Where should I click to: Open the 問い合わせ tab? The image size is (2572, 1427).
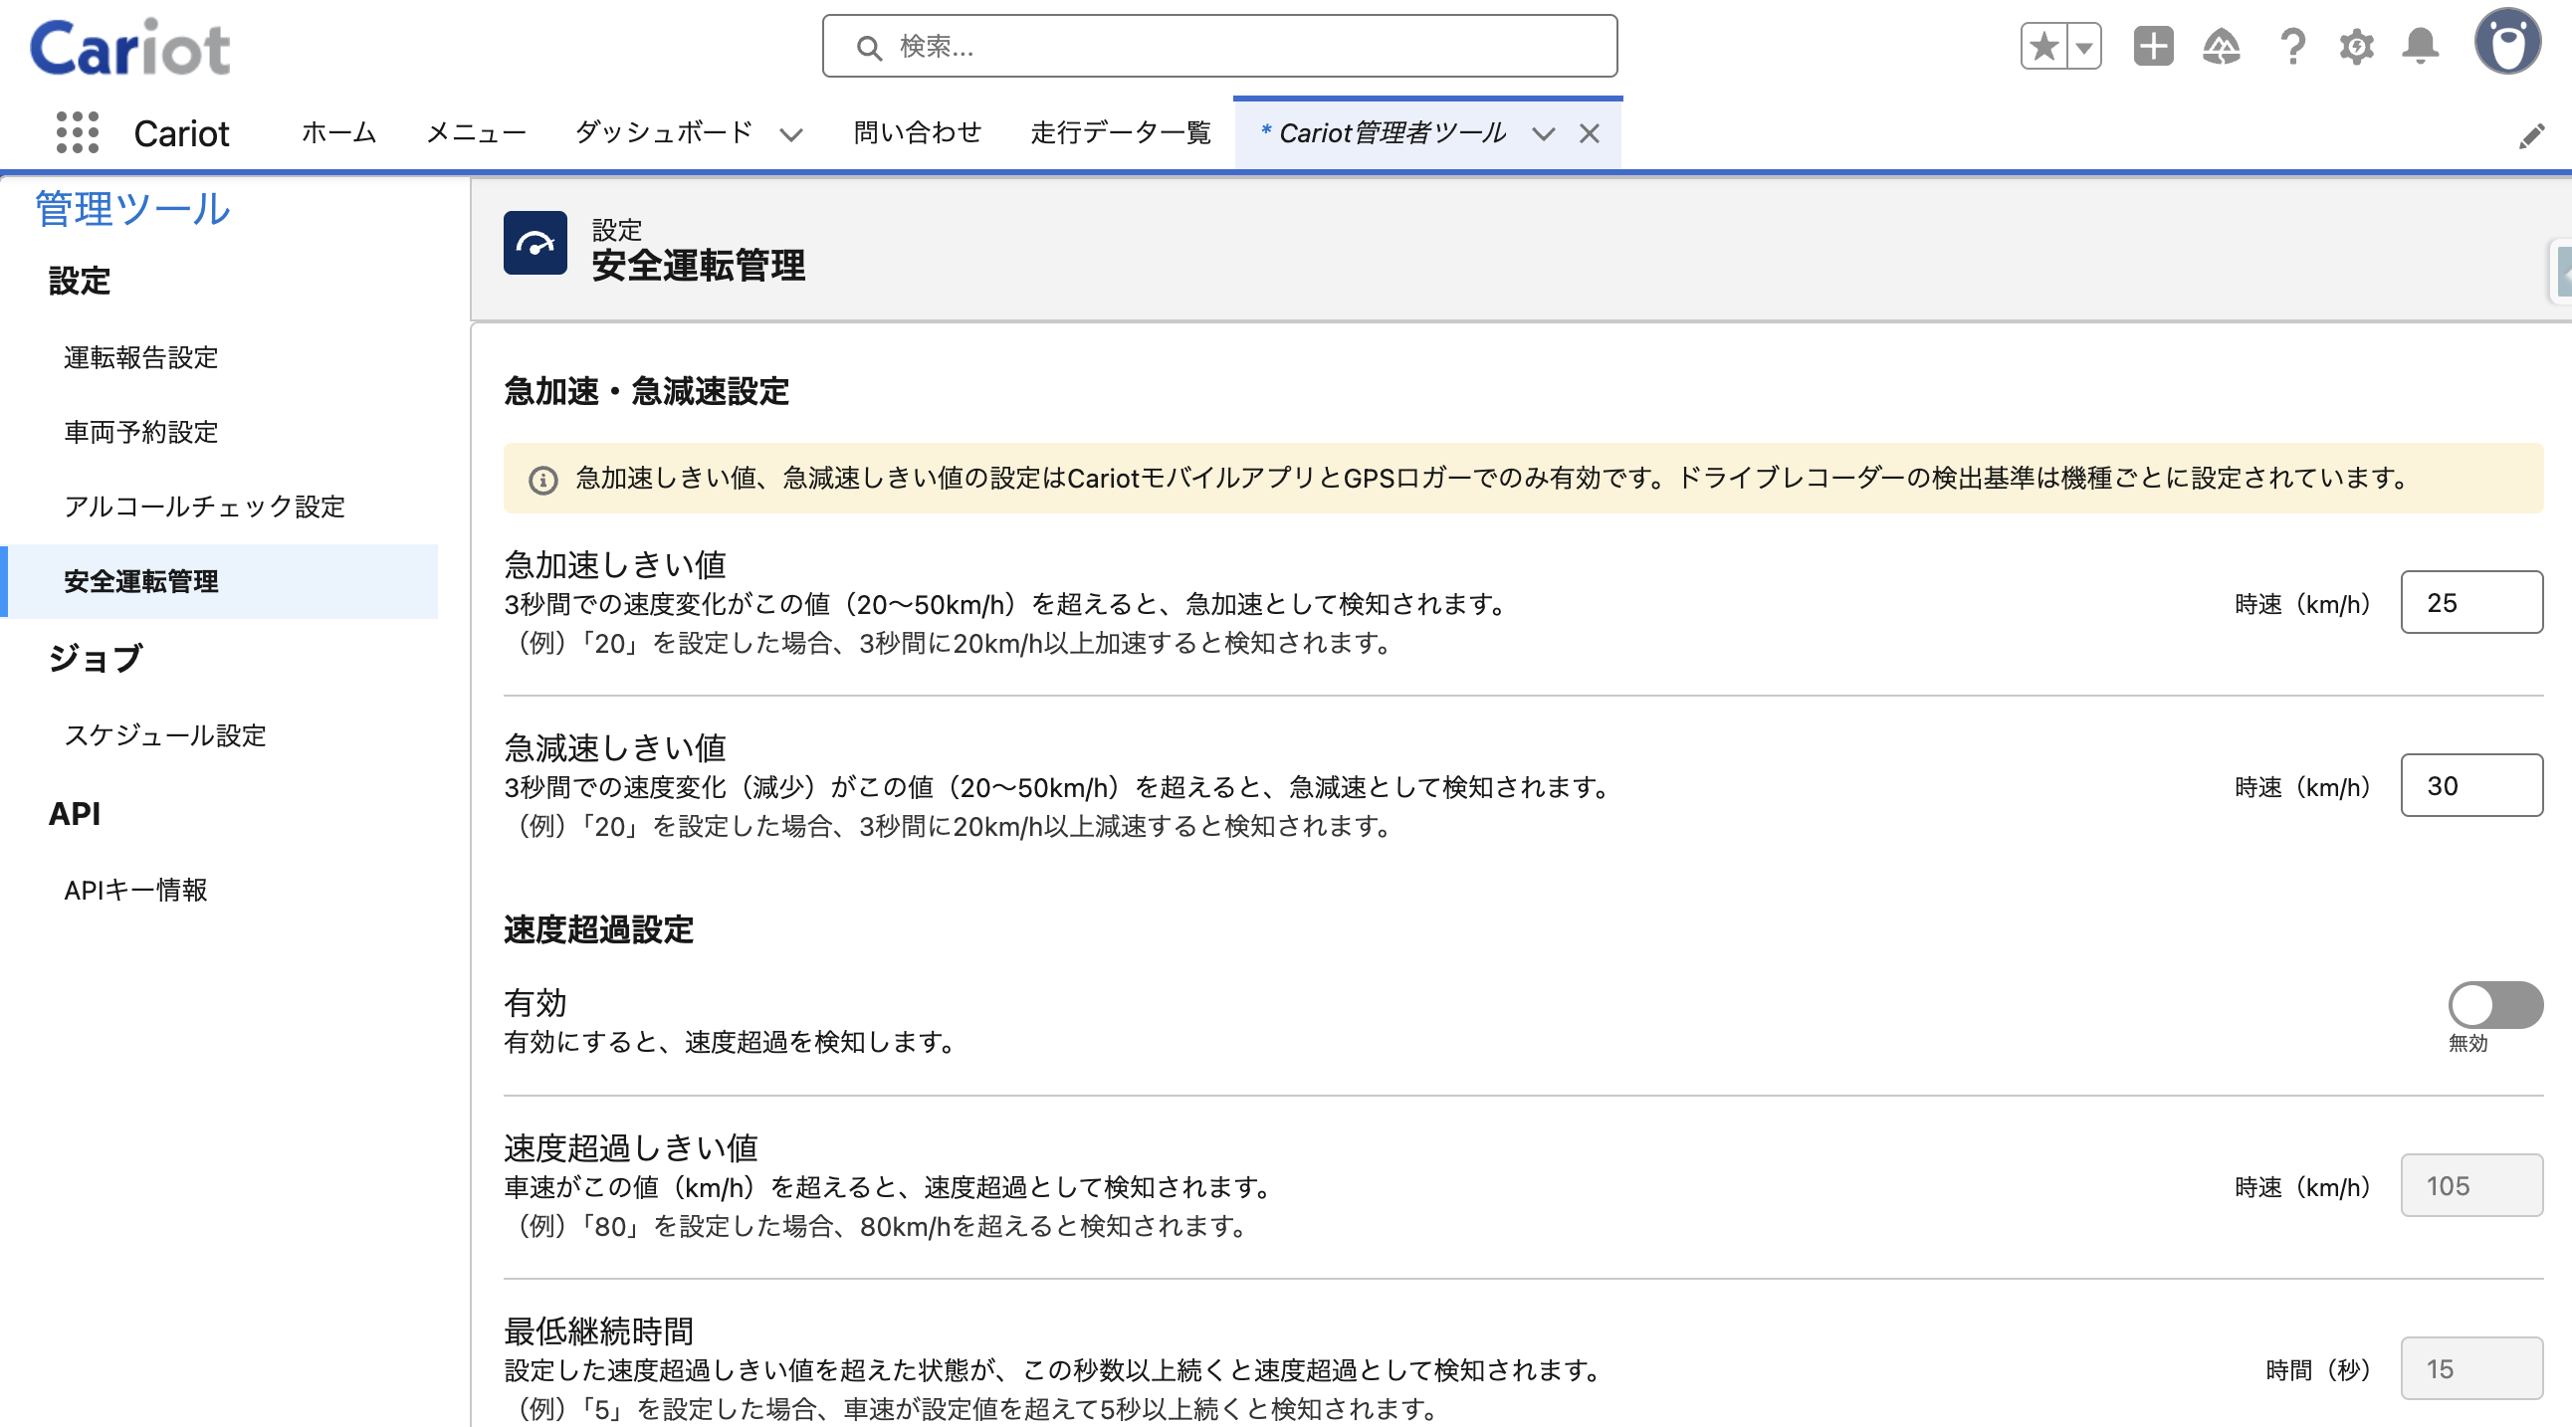coord(917,132)
